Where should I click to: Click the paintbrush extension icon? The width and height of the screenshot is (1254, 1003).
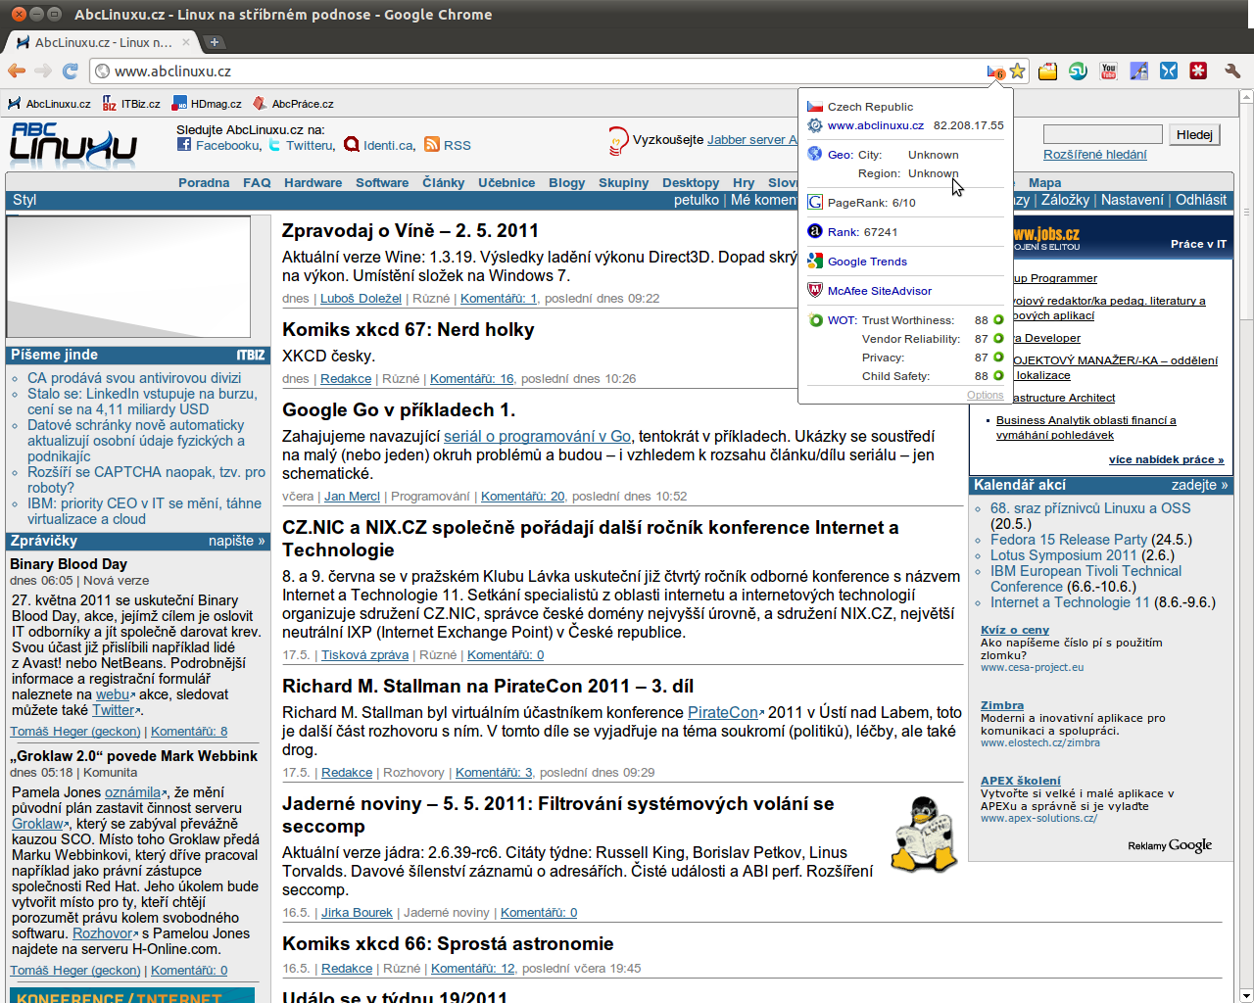(1138, 71)
